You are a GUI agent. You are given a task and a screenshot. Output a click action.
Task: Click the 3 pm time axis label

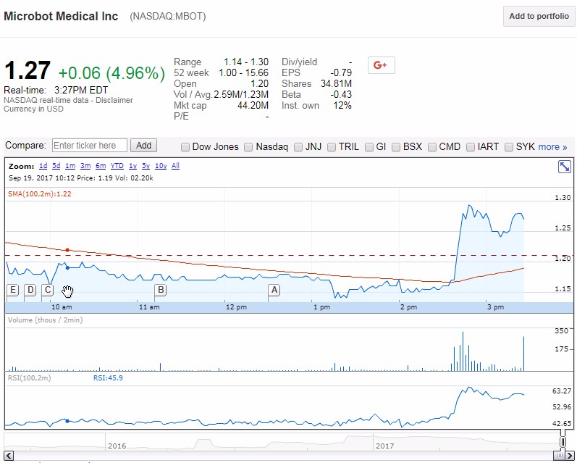tap(496, 307)
